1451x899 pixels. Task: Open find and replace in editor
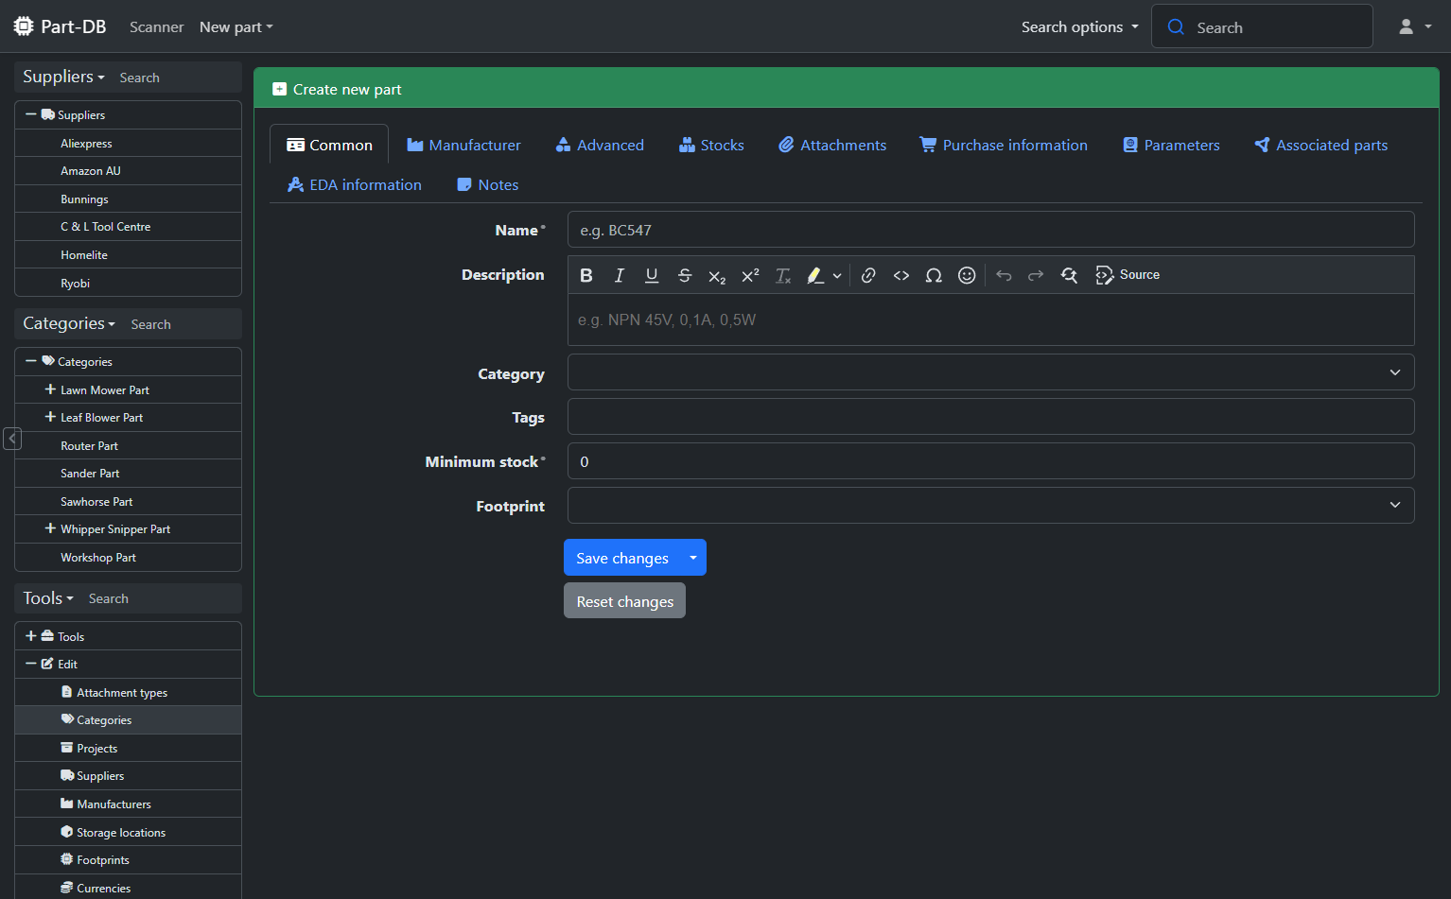[x=1069, y=275]
